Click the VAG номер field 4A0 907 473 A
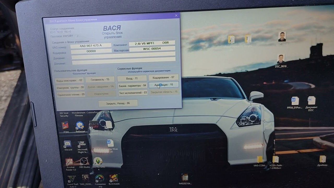 (91, 45)
